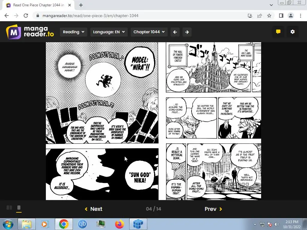This screenshot has width=307, height=230.
Task: Open the mangareader.to logo home link
Action: (30, 32)
